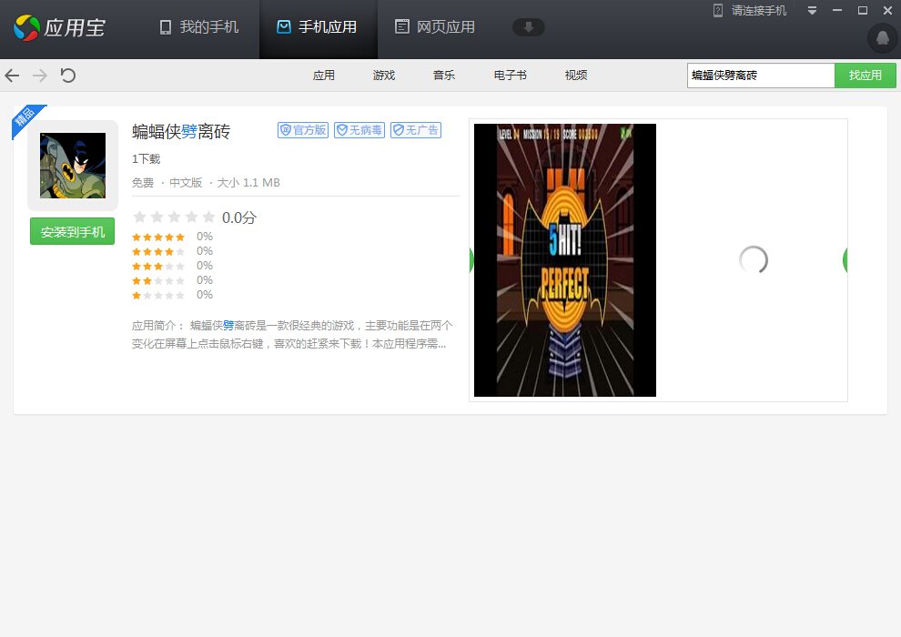Show previous screenshot with left green arrow
The height and width of the screenshot is (637, 901).
point(471,260)
